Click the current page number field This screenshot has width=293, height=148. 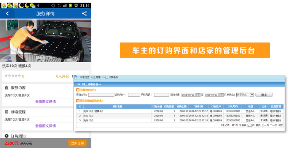(x=250, y=126)
